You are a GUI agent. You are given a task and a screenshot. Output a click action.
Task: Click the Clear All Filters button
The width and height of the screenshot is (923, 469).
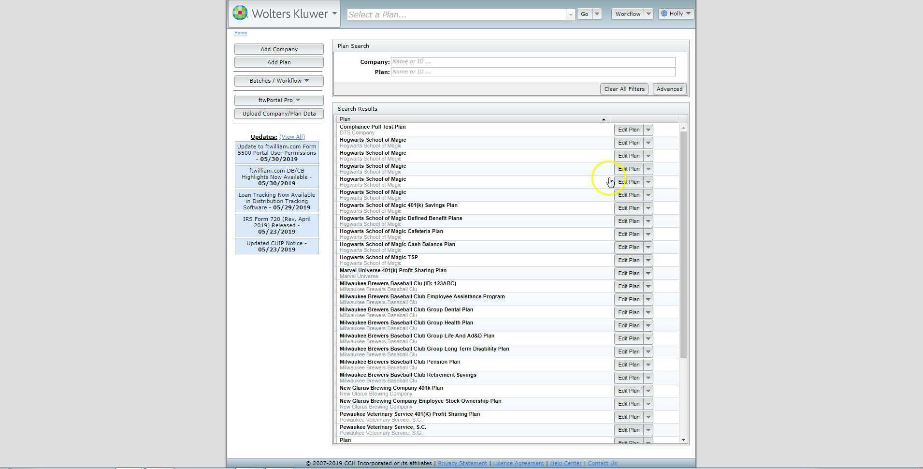(x=624, y=89)
